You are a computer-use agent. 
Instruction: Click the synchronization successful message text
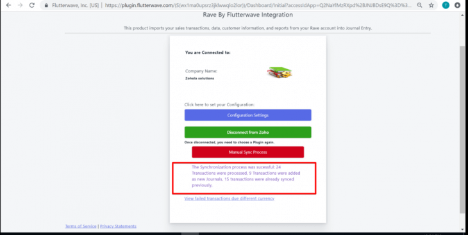247,176
